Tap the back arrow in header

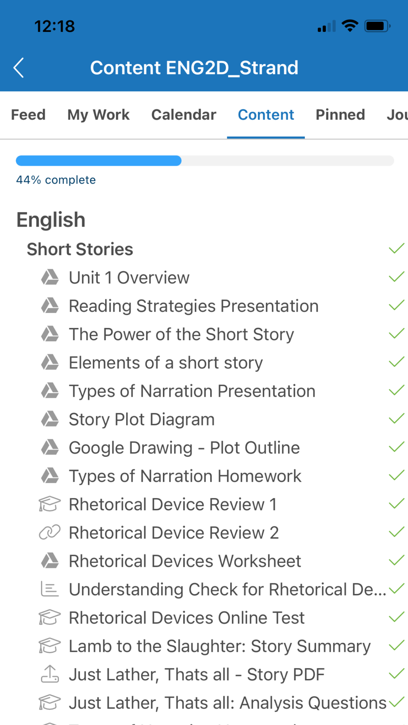click(x=19, y=68)
